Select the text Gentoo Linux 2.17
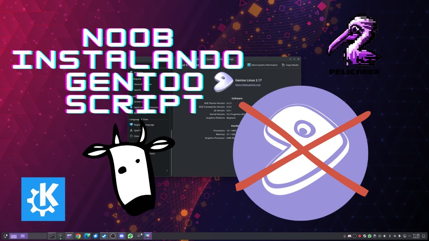 (x=248, y=80)
